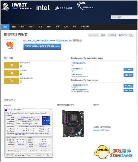Viewport: 138px width, 162px height.
Task: Open 全球分数(UGP) link
Action: [77, 69]
